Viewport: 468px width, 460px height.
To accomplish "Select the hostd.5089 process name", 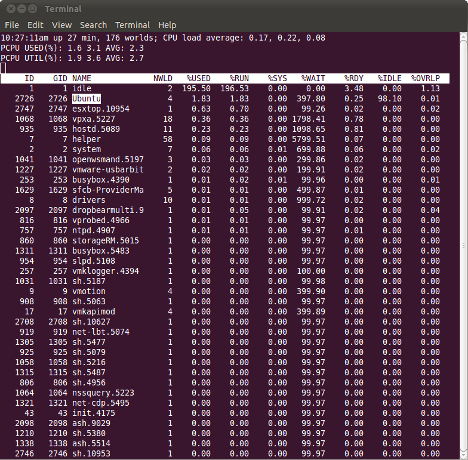I will click(x=96, y=129).
